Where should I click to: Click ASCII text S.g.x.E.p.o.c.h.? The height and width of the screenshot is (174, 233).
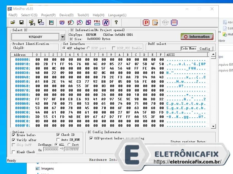[186, 108]
